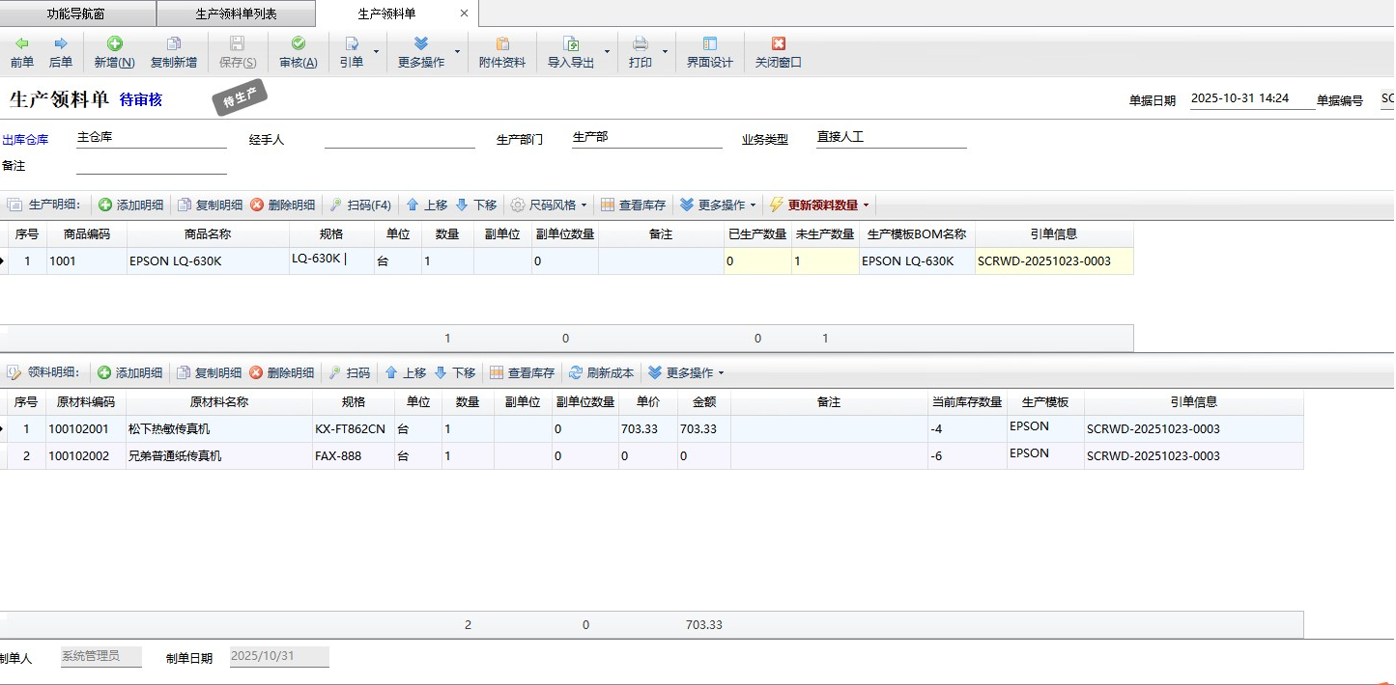1396x685 pixels.
Task: Go to the previous document (前单)
Action: tap(21, 52)
